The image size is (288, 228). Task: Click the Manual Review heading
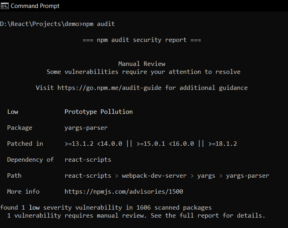click(142, 64)
